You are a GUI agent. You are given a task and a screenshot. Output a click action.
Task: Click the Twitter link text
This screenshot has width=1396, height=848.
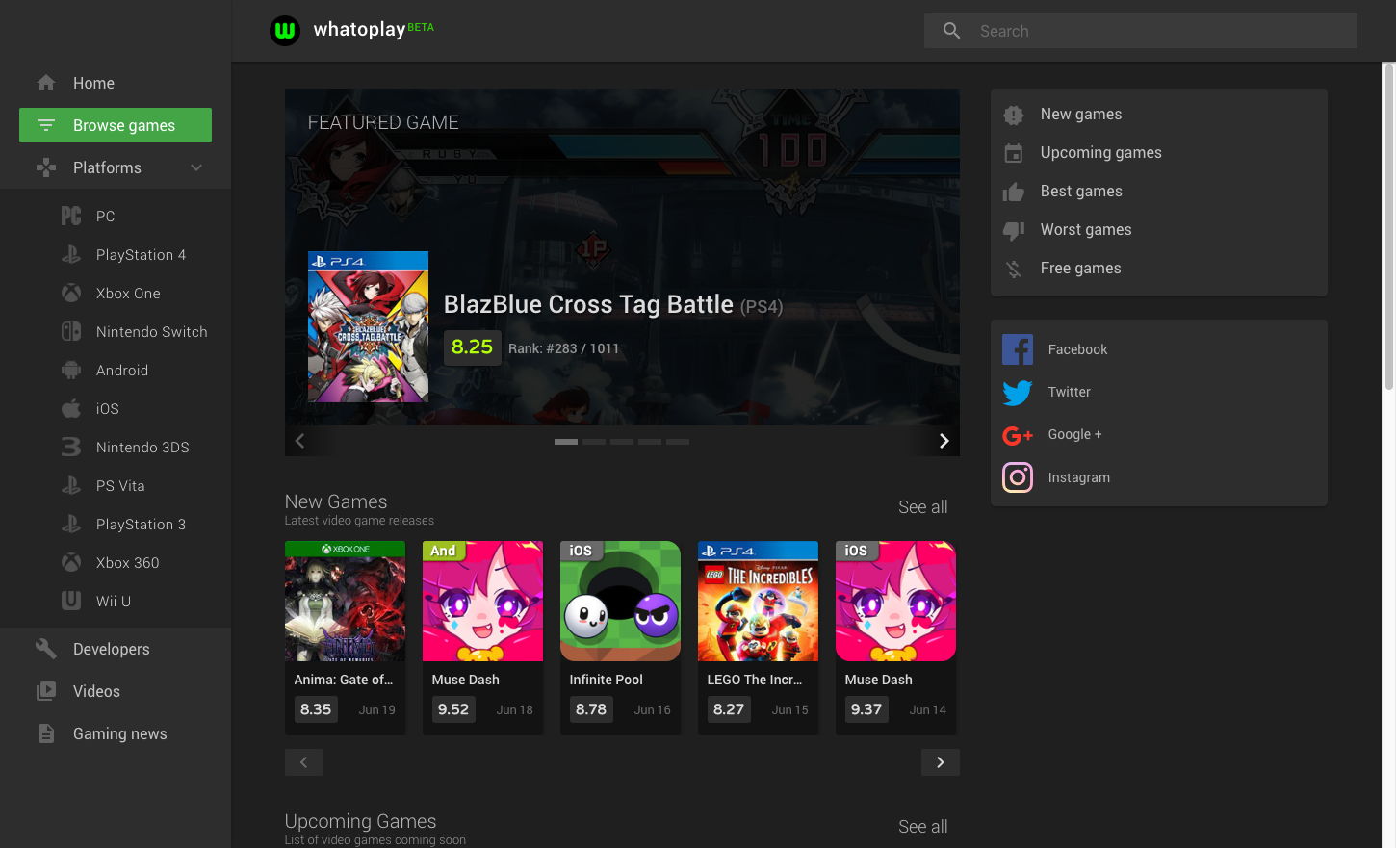pyautogui.click(x=1069, y=393)
